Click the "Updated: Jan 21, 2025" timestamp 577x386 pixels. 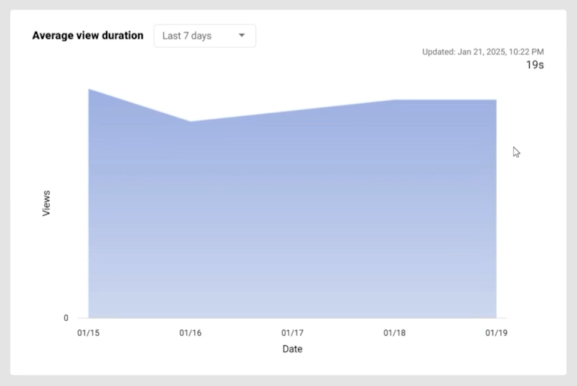pyautogui.click(x=482, y=52)
